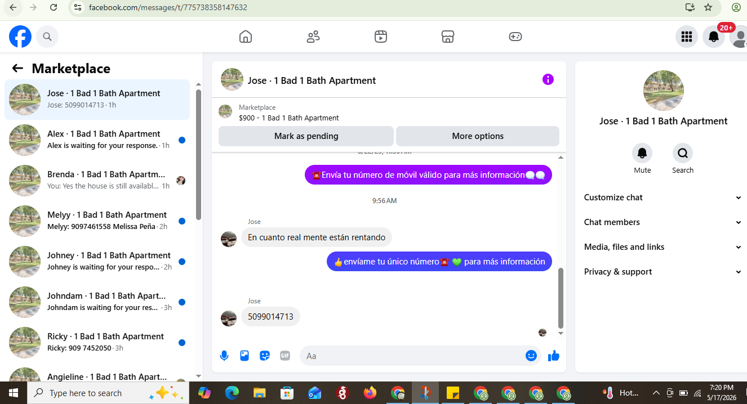Viewport: 747px width, 404px height.
Task: Expand Media, files and links section
Action: click(662, 247)
